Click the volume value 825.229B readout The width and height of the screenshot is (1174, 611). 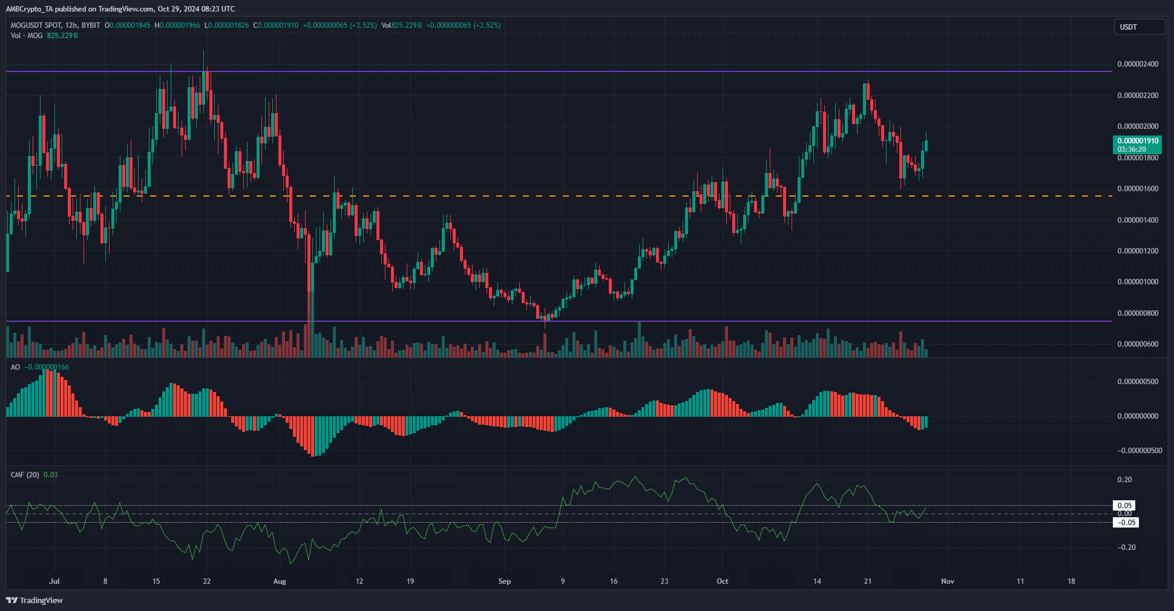click(62, 36)
